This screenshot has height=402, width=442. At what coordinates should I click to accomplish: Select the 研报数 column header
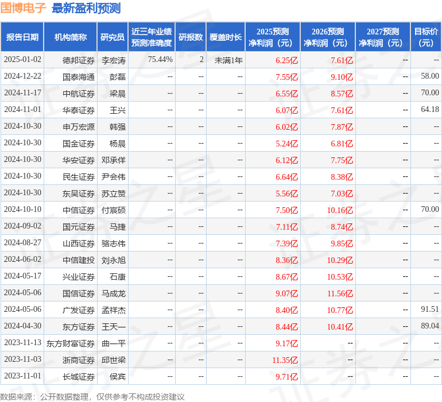tap(190, 37)
